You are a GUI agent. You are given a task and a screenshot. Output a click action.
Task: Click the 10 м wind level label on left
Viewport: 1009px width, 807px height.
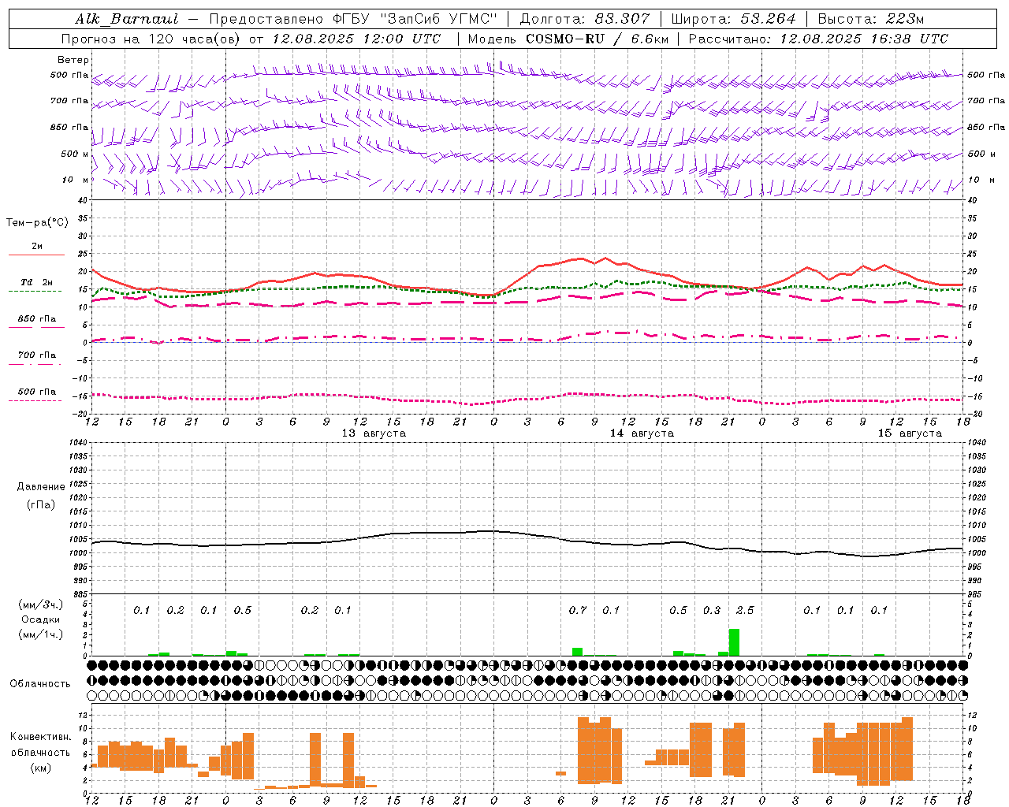[x=75, y=180]
